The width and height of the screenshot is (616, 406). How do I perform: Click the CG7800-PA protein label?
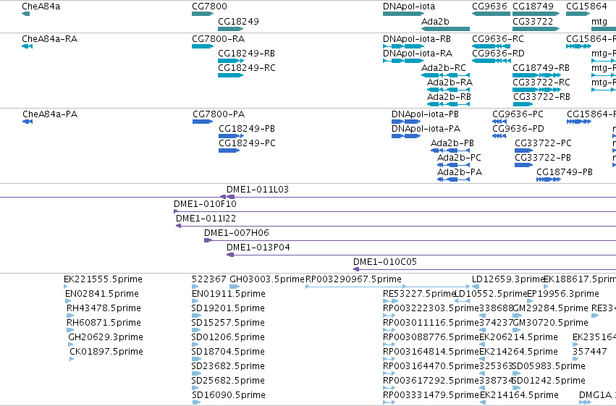pyautogui.click(x=219, y=114)
